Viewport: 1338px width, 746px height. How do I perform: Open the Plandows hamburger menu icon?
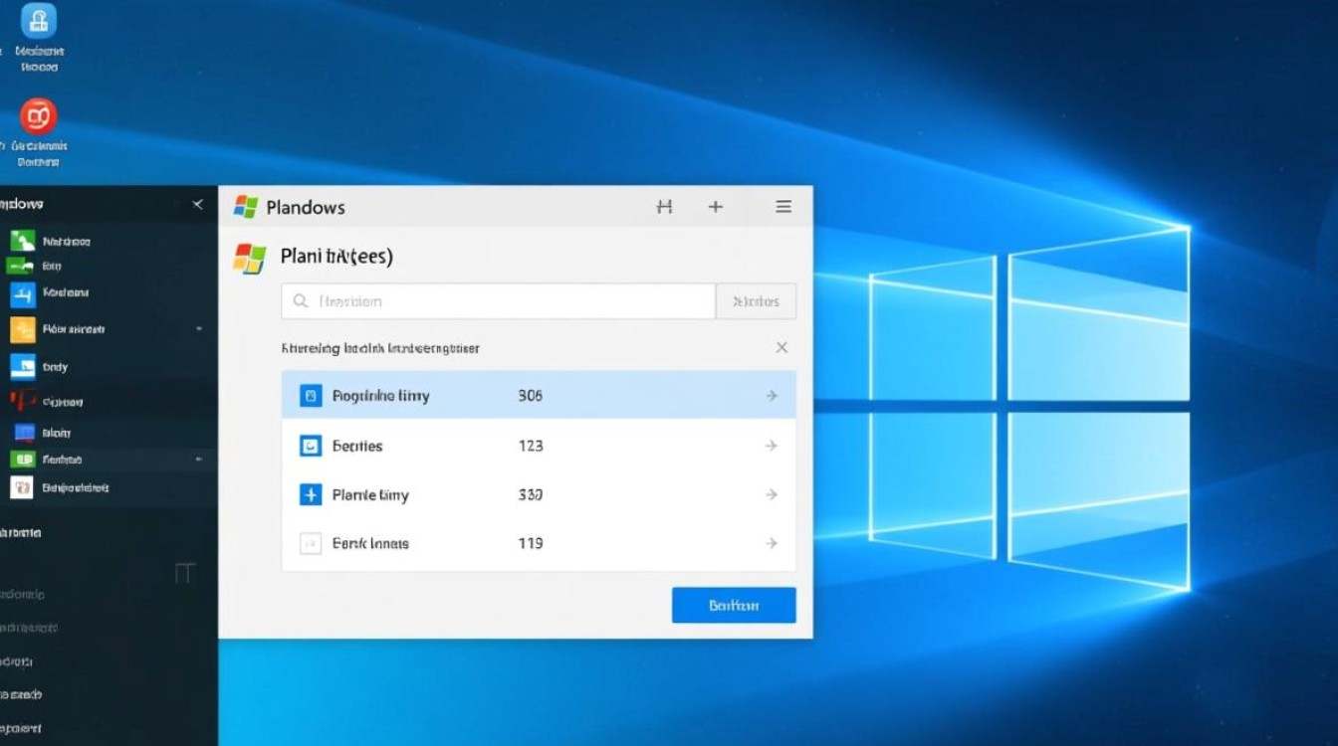point(783,206)
